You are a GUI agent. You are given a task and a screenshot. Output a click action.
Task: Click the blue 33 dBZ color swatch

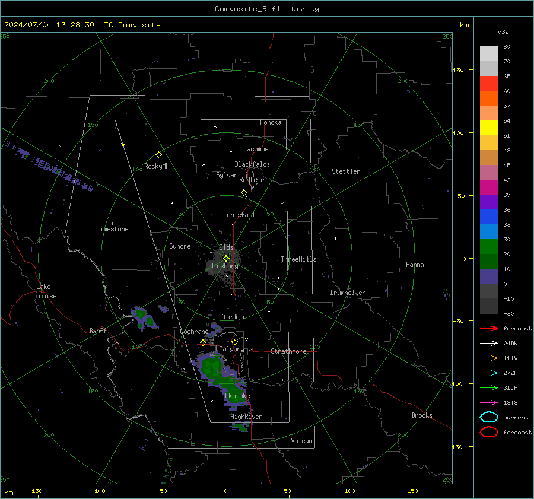pos(489,217)
